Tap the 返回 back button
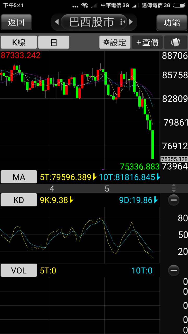Viewport: 188px width, 334px height. [x=16, y=22]
